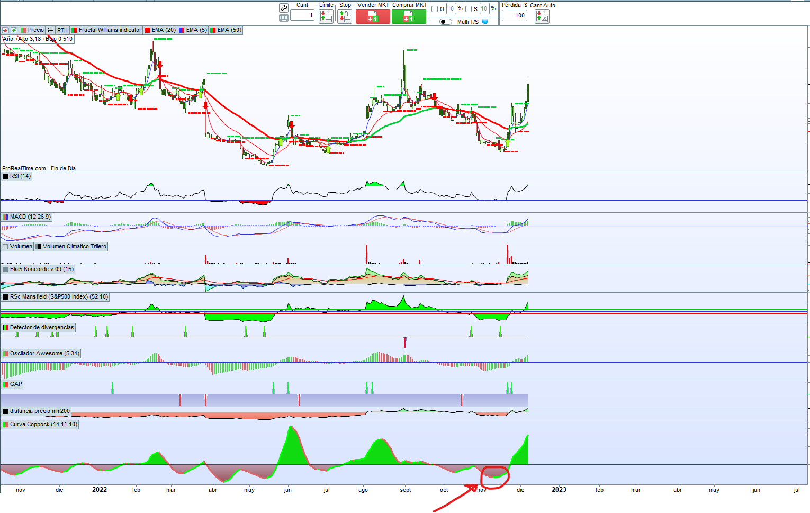Viewport: 810px width, 513px height.
Task: Click the Límite order icon
Action: (x=326, y=16)
